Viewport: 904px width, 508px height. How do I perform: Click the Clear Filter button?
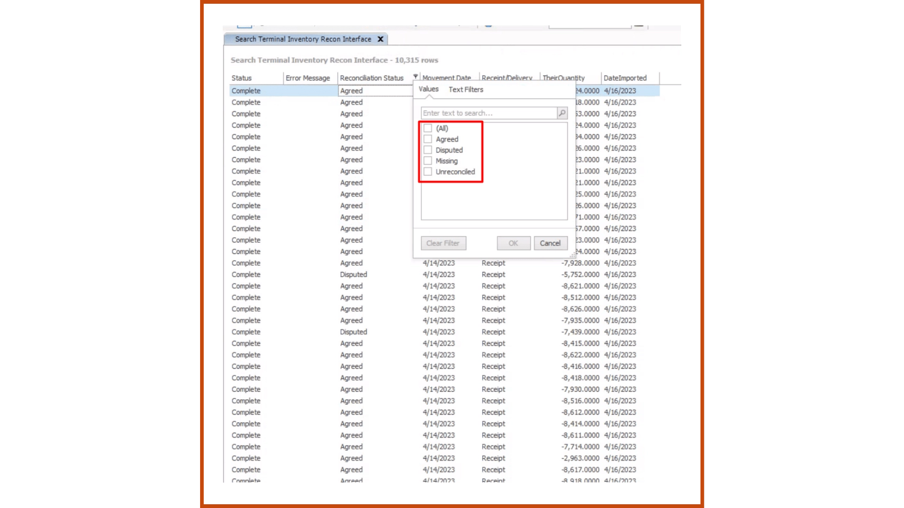tap(443, 243)
